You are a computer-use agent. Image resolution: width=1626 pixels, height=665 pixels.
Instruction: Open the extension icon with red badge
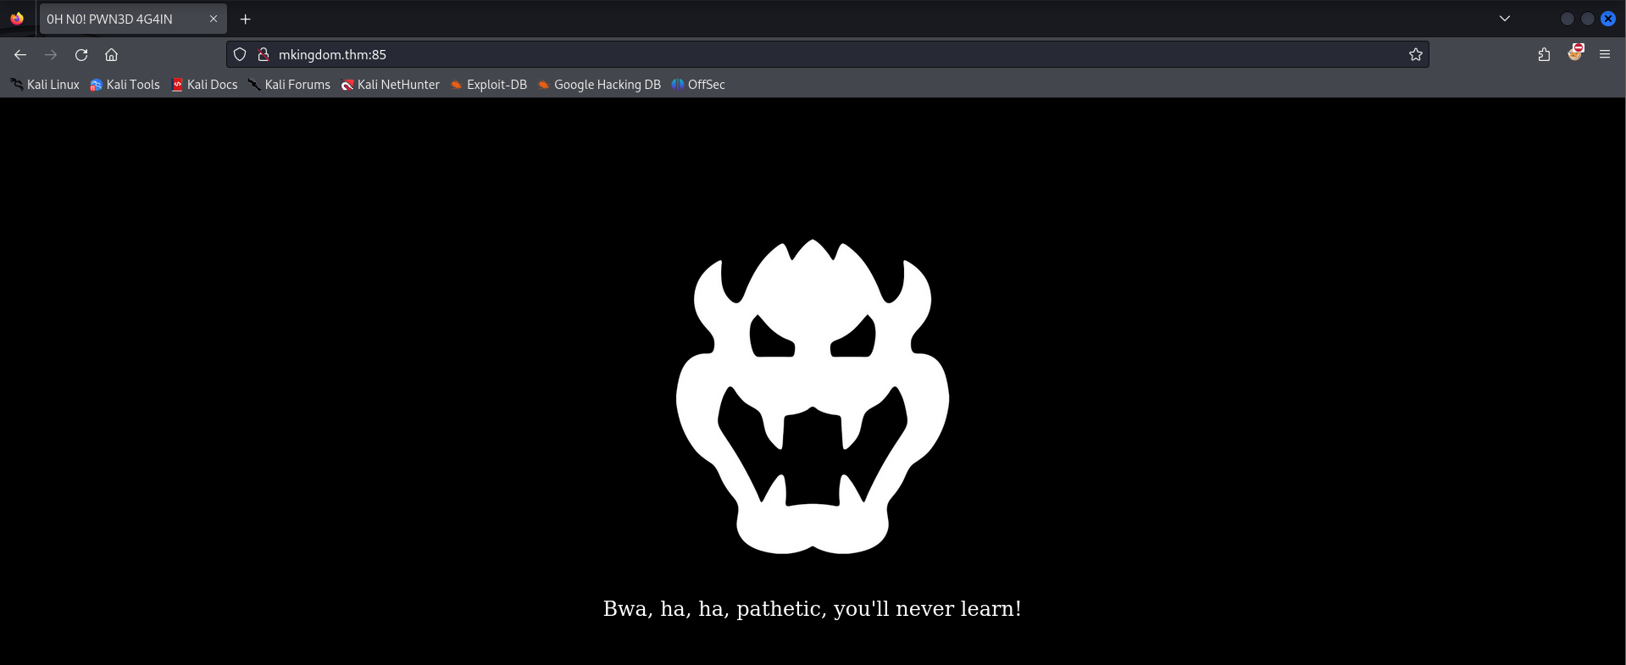[1575, 53]
